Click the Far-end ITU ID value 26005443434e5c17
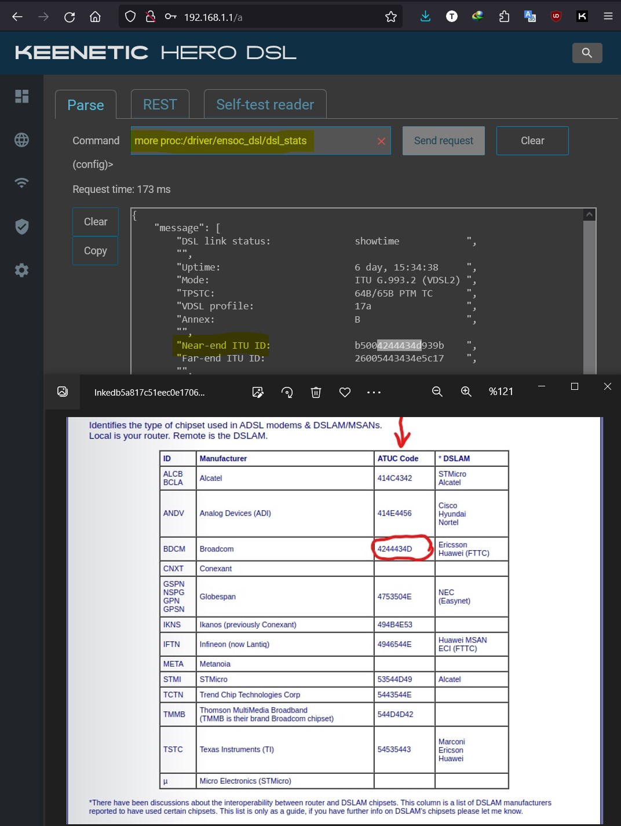 pyautogui.click(x=399, y=359)
